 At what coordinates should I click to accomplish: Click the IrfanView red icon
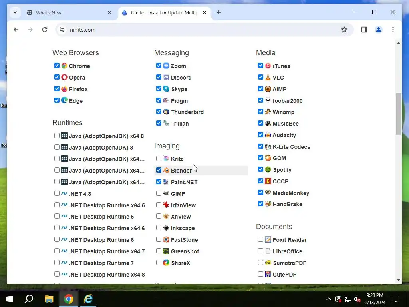coord(166,205)
